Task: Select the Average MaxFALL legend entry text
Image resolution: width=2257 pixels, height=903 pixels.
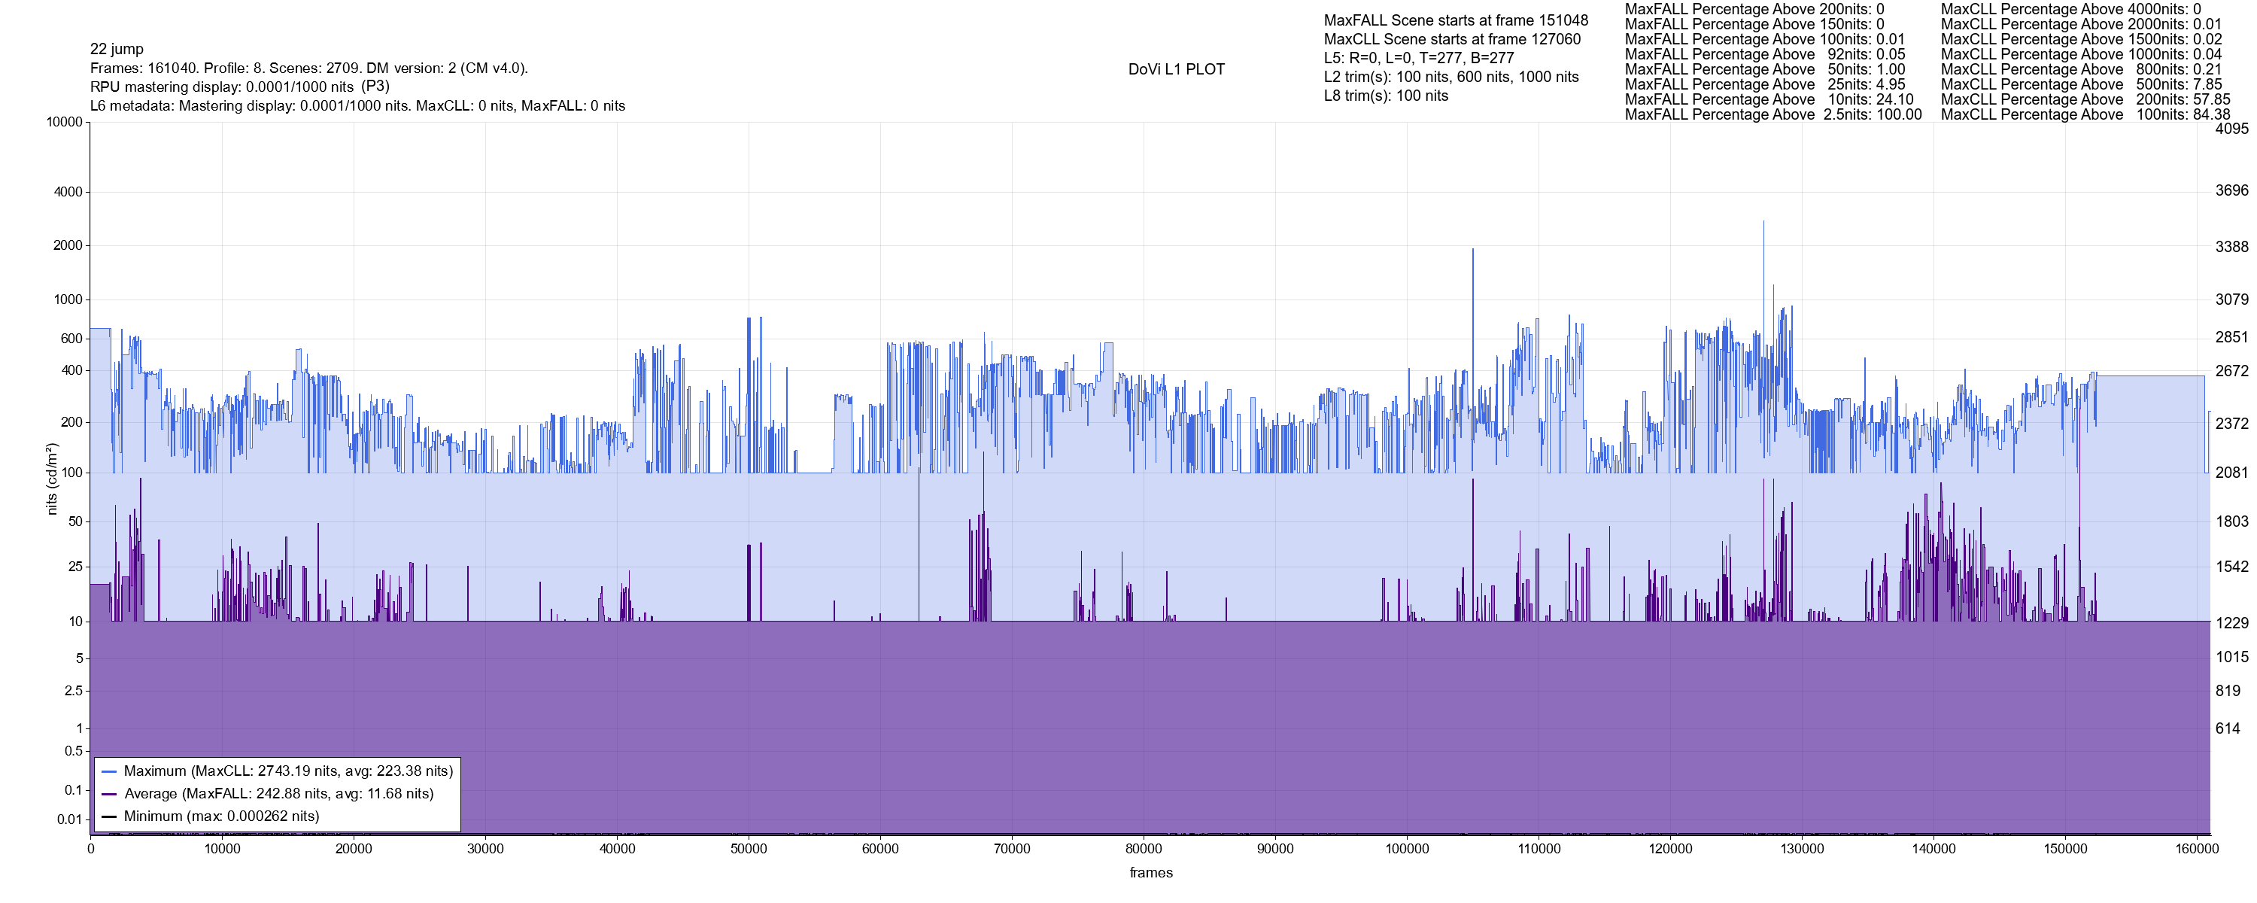Action: tap(278, 795)
